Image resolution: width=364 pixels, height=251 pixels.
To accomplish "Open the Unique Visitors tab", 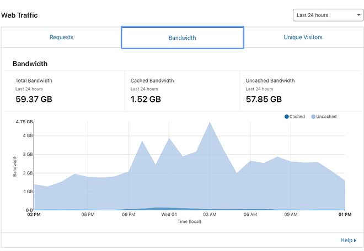I will [x=303, y=37].
